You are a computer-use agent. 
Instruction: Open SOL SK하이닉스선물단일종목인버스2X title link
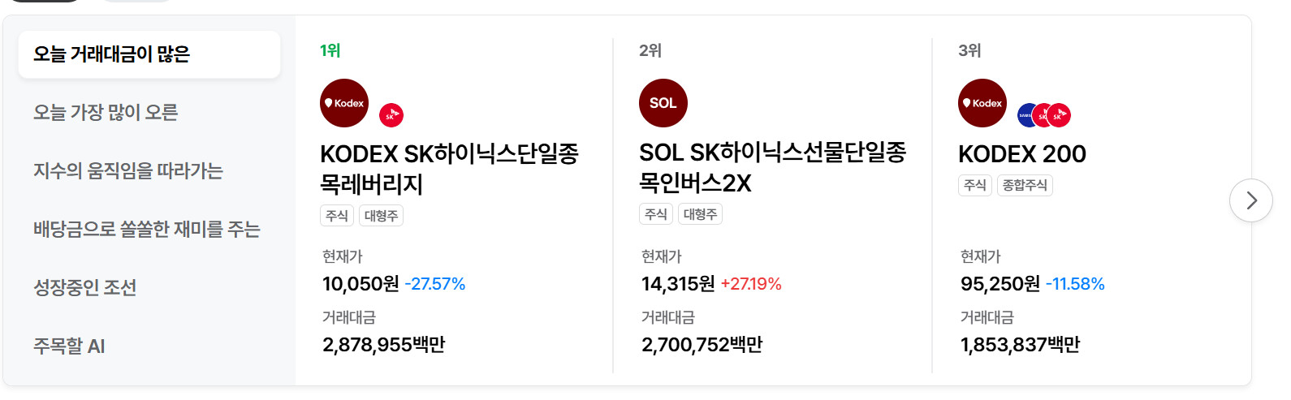point(772,167)
